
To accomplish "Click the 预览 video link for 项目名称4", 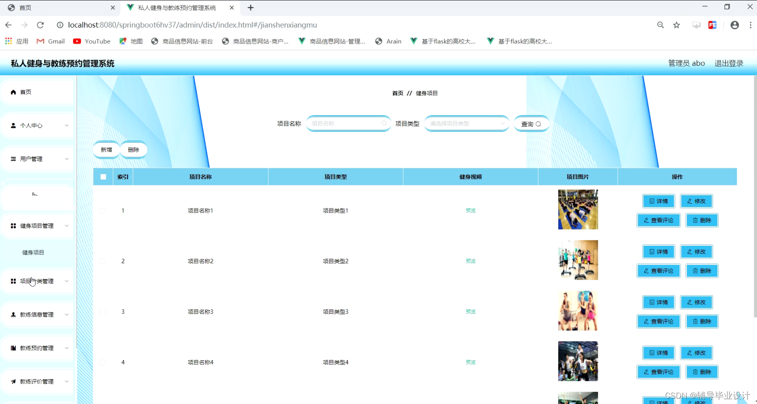I will (470, 362).
